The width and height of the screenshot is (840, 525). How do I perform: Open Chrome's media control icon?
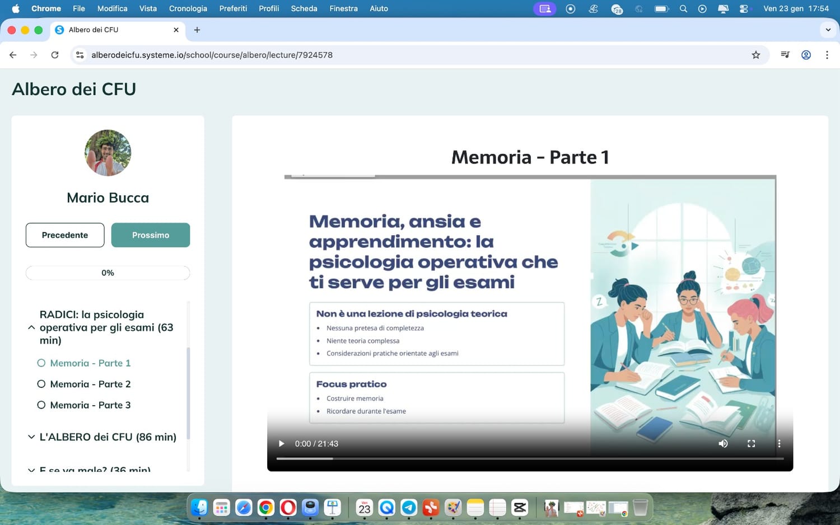785,55
